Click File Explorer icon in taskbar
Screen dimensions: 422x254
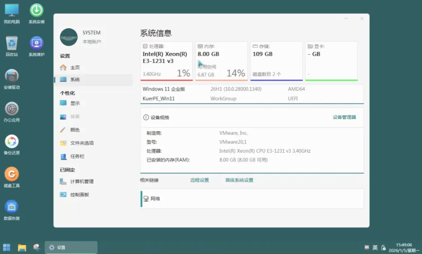(22, 248)
